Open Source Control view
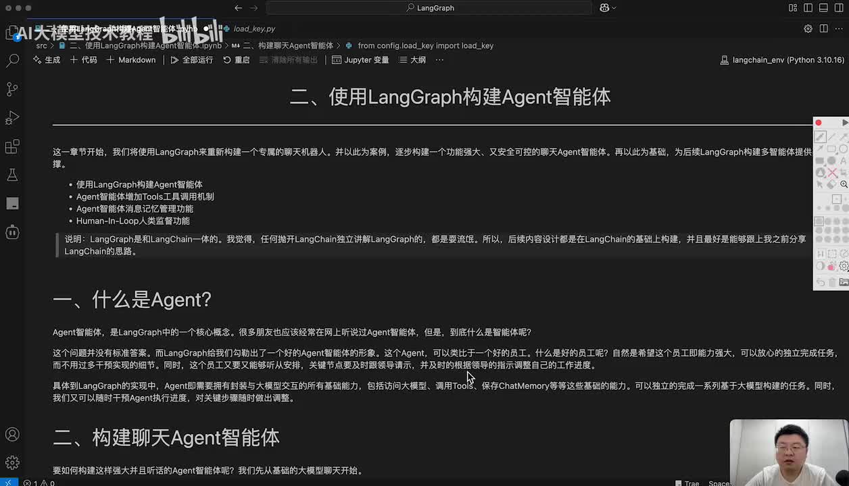 pyautogui.click(x=12, y=89)
